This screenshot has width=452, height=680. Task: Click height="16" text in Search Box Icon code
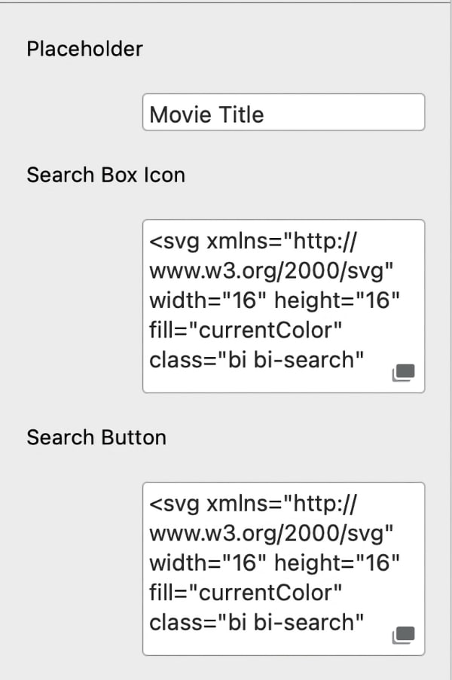coord(337,301)
